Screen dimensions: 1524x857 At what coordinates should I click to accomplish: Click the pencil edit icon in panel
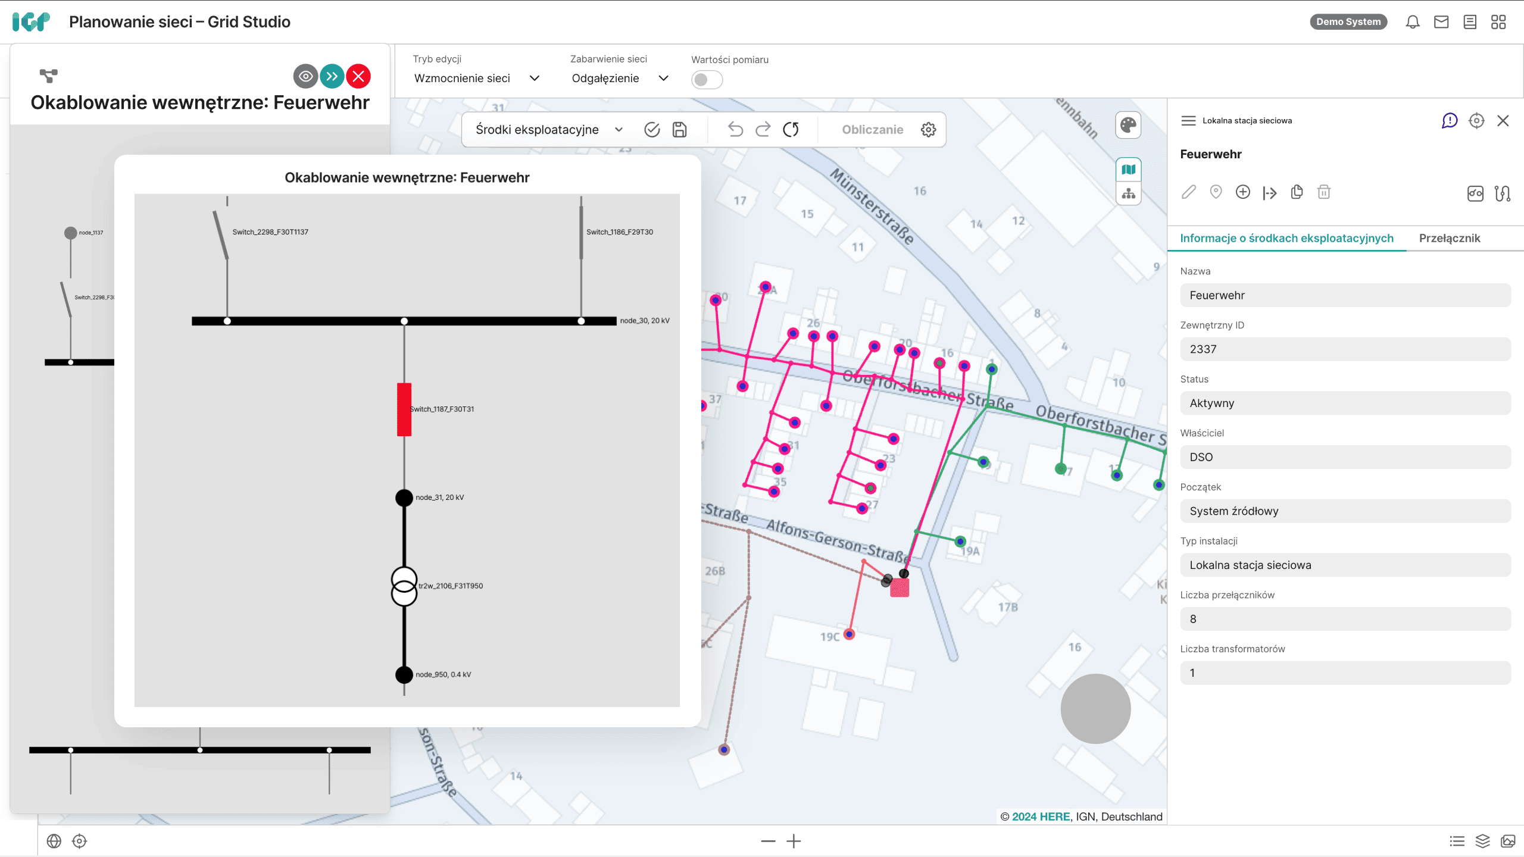click(1189, 192)
